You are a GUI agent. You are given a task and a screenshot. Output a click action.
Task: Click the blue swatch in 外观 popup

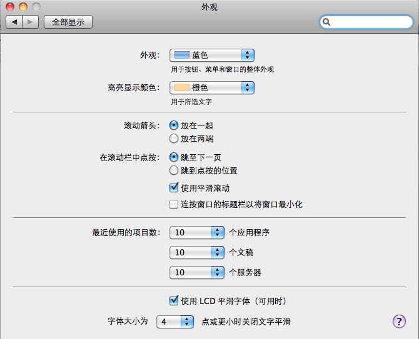[182, 55]
